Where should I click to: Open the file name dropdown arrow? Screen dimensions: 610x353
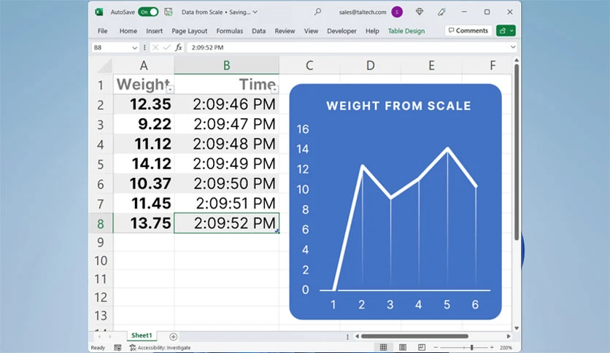[x=255, y=12]
